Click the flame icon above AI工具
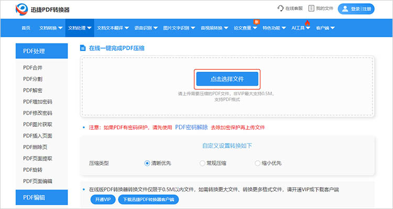The height and width of the screenshot is (209, 393). [x=307, y=23]
